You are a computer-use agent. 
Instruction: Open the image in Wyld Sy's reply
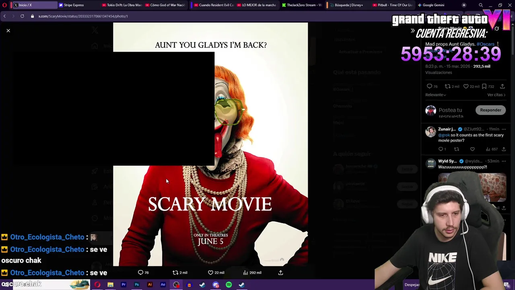click(x=472, y=187)
